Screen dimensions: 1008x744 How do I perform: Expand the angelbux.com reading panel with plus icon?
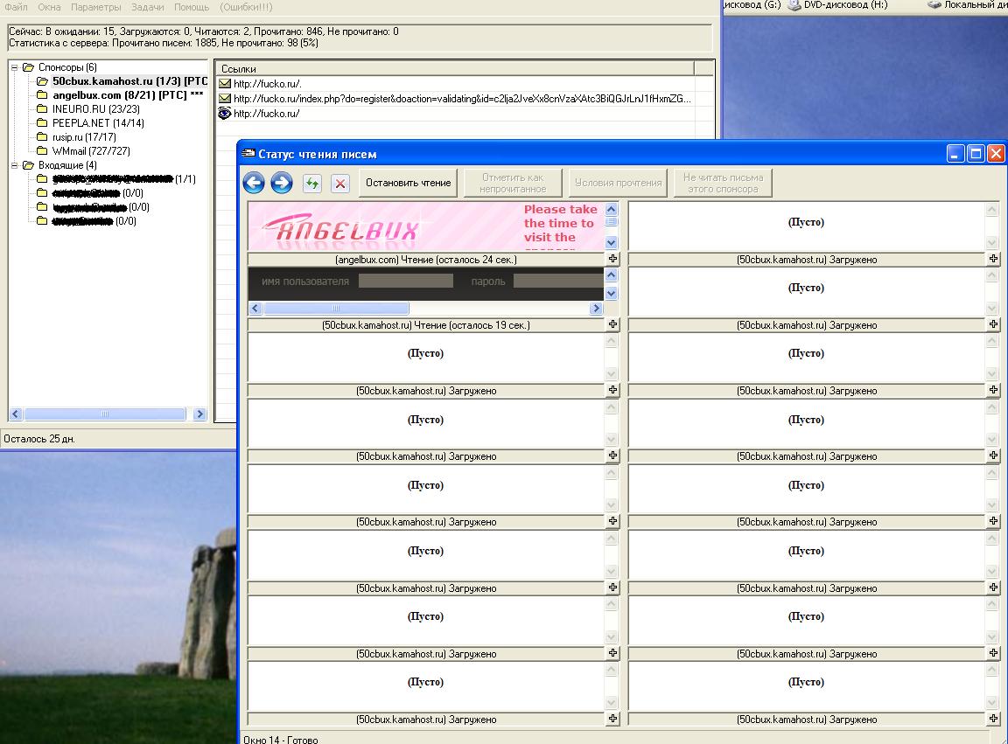612,259
